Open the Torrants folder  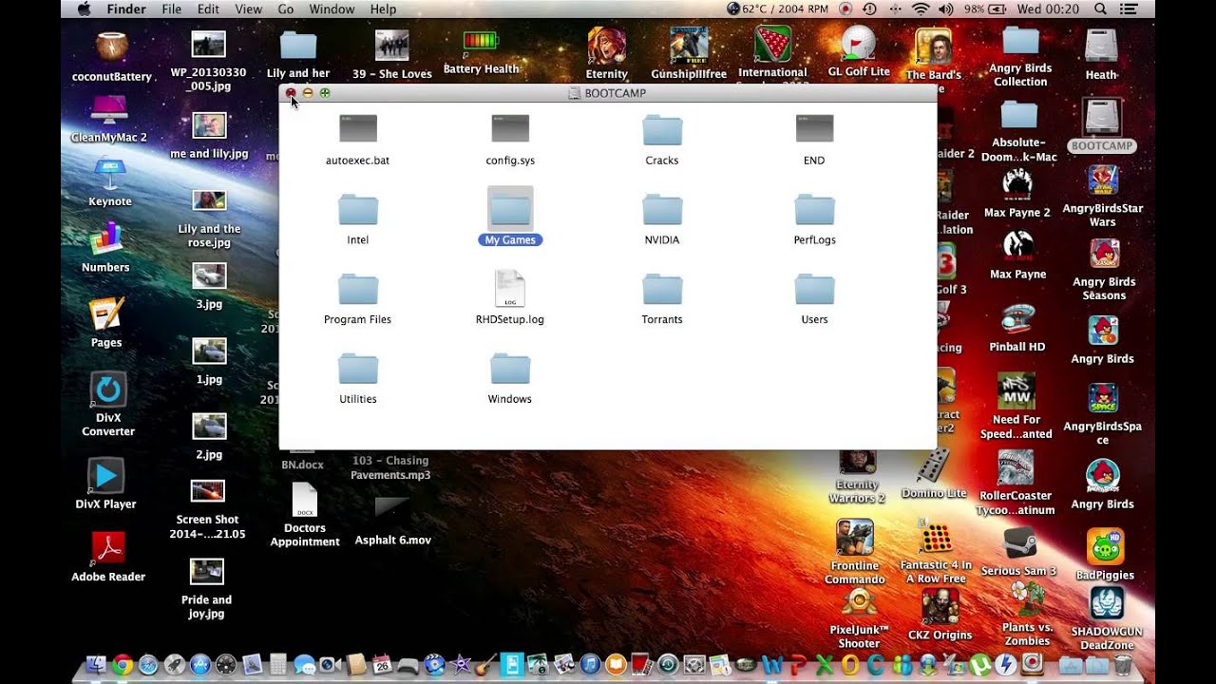coord(662,289)
